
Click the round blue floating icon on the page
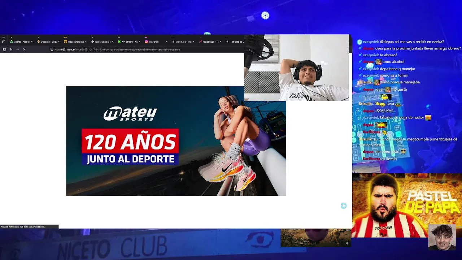(x=344, y=205)
